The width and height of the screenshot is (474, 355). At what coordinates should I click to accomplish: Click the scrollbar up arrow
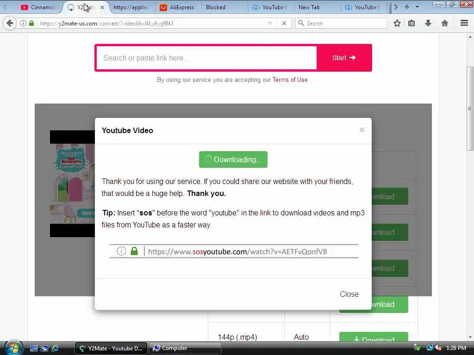tap(470, 37)
